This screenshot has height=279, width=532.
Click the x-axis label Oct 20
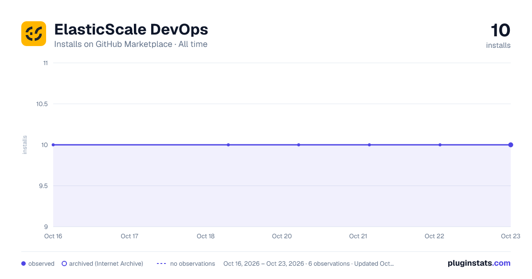click(x=282, y=236)
